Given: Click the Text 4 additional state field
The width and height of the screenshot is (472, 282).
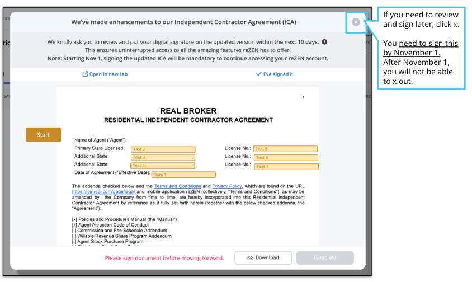Looking at the screenshot, I should click(162, 166).
